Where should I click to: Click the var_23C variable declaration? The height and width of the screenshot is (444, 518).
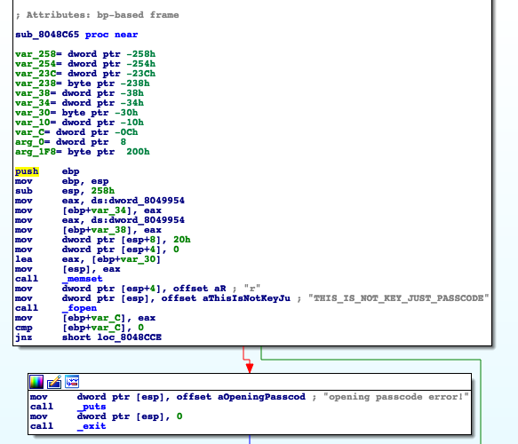[85, 74]
